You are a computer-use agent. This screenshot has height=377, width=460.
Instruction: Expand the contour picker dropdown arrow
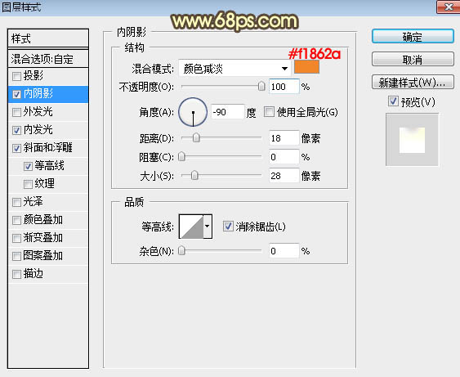click(208, 227)
